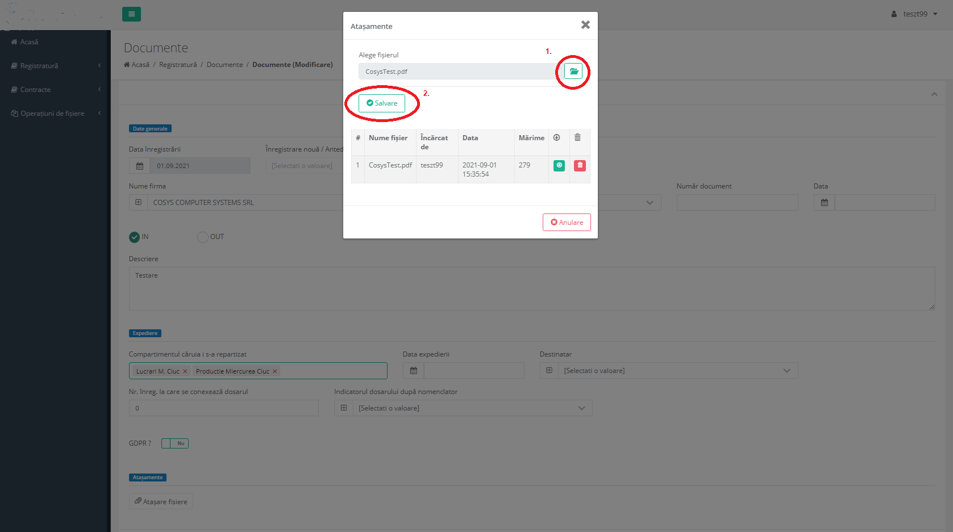Screen dimensions: 953x532
Task: Select the IN radio option
Action: pos(135,237)
